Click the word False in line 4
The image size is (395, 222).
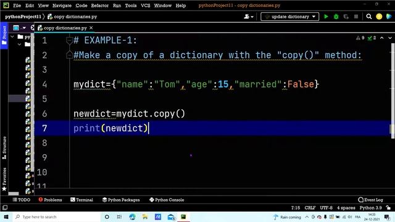coord(301,84)
